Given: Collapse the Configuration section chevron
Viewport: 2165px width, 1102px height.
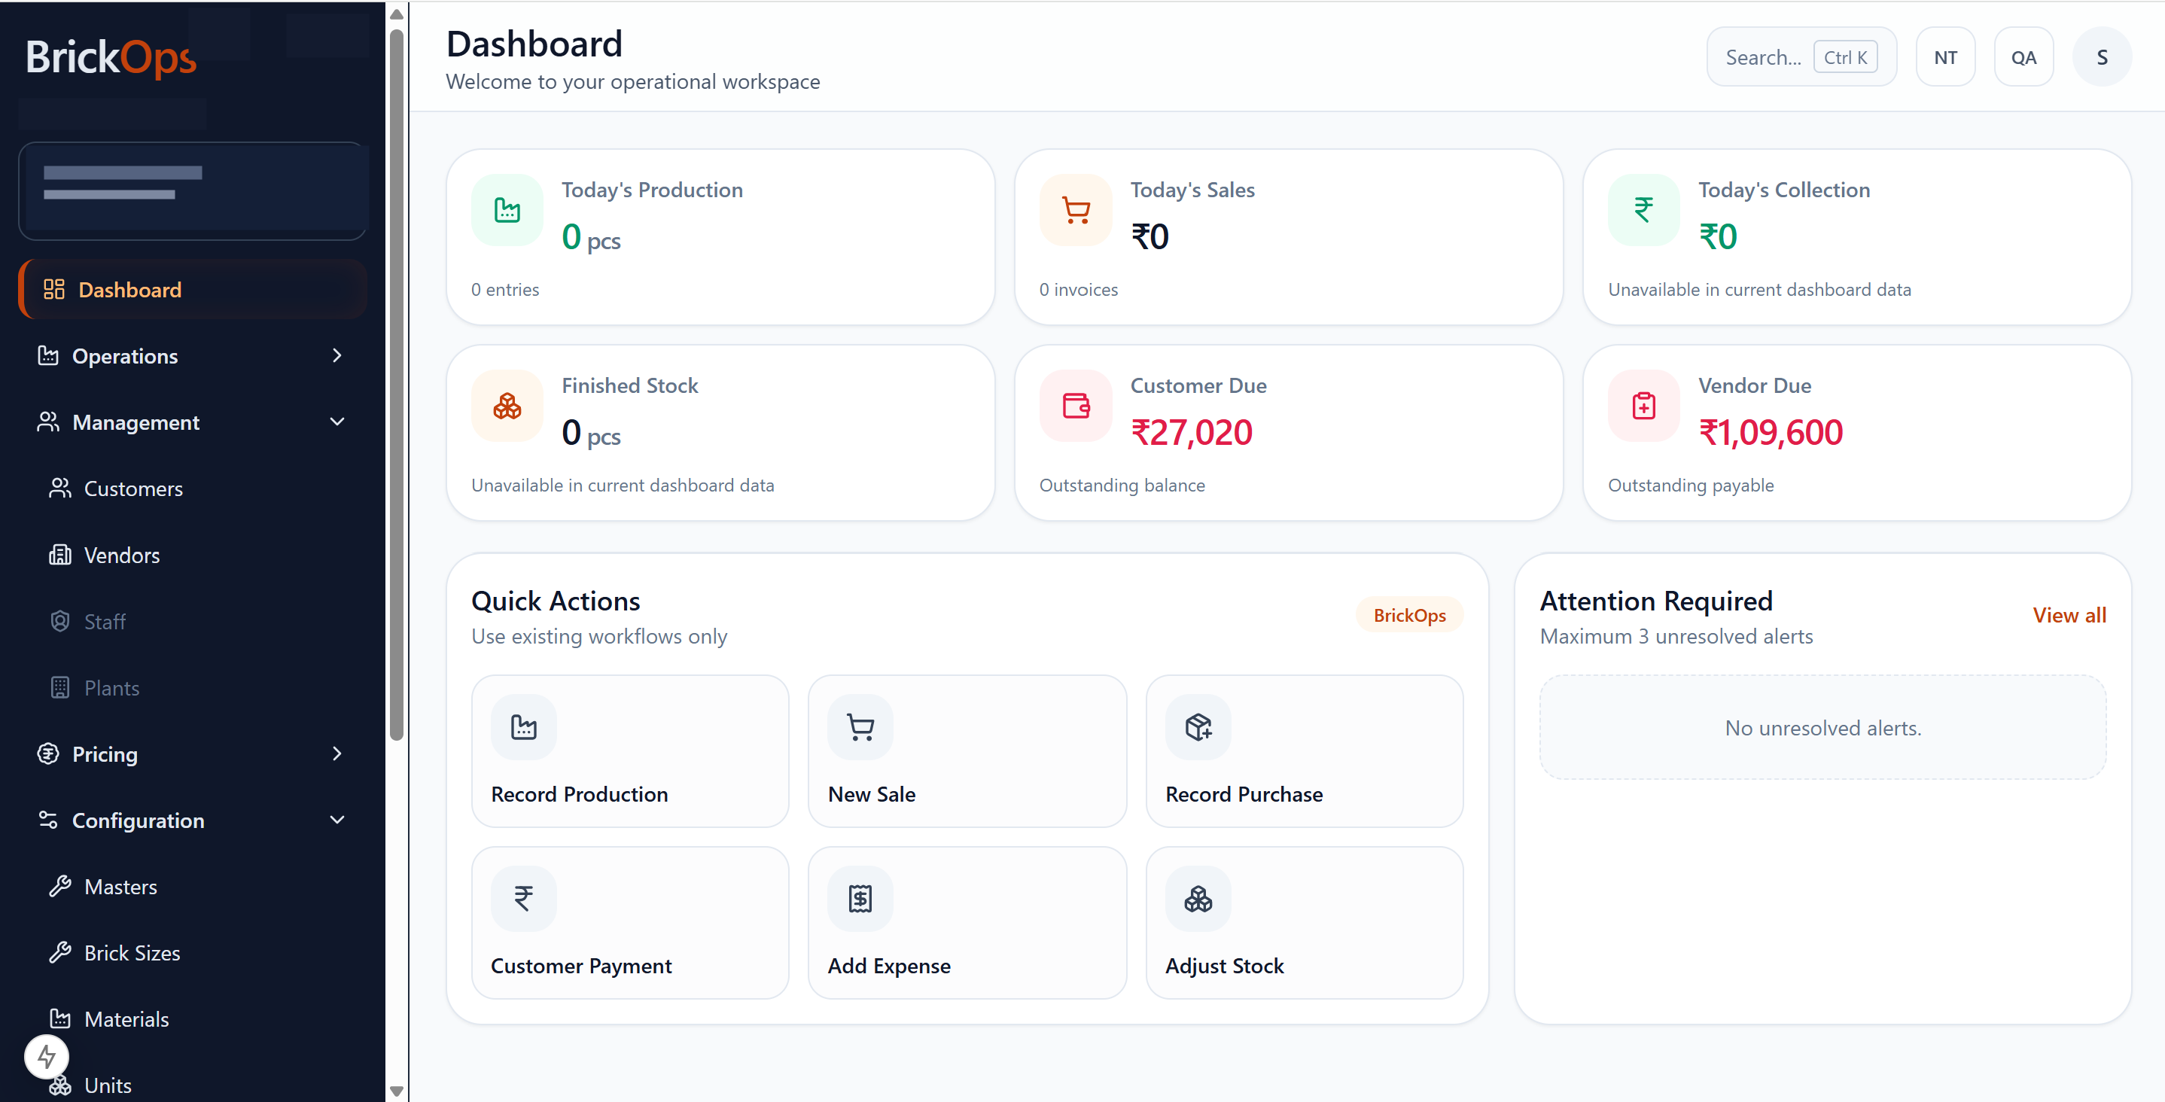Looking at the screenshot, I should pyautogui.click(x=337, y=820).
